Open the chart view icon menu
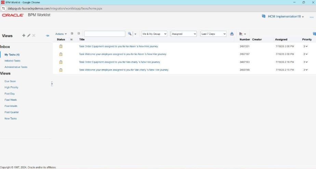The image size is (316, 169). tap(242, 34)
